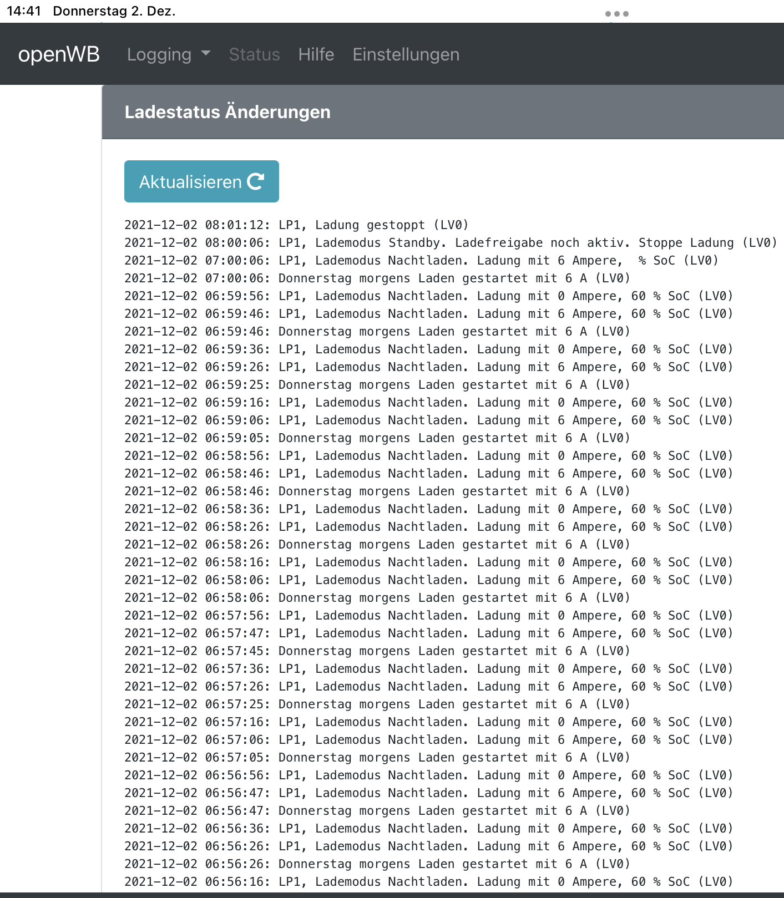Open the Hilfe page

point(316,54)
